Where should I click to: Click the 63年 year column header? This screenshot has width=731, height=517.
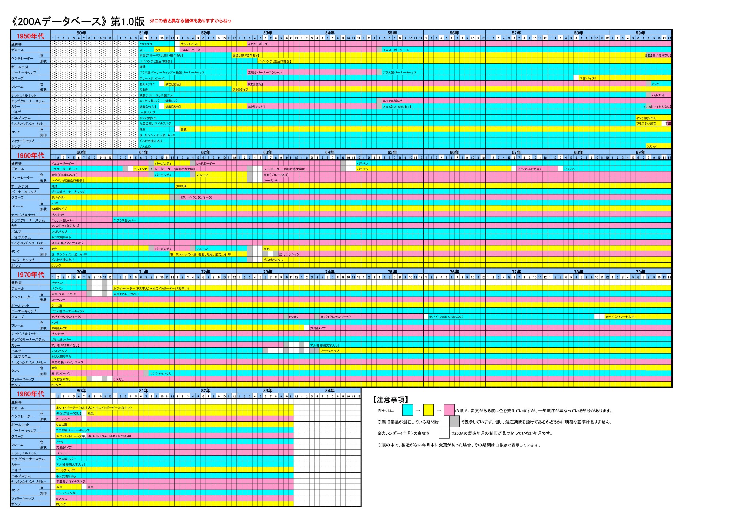click(x=268, y=152)
